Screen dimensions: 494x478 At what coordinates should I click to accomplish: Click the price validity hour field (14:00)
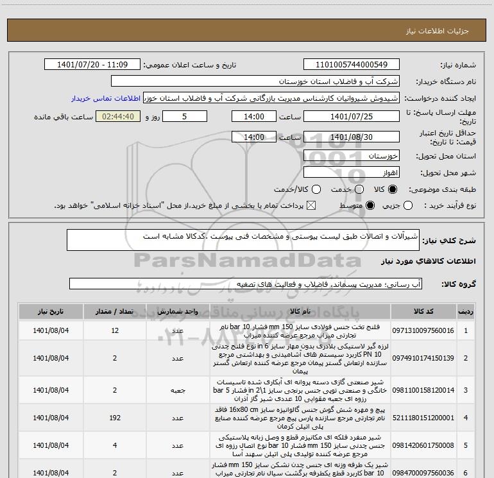(254, 137)
